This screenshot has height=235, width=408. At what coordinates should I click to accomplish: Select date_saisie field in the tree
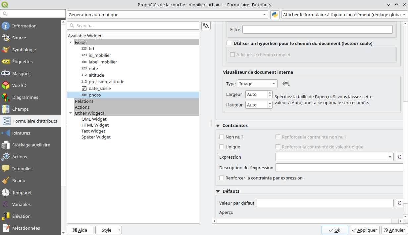[x=99, y=88]
